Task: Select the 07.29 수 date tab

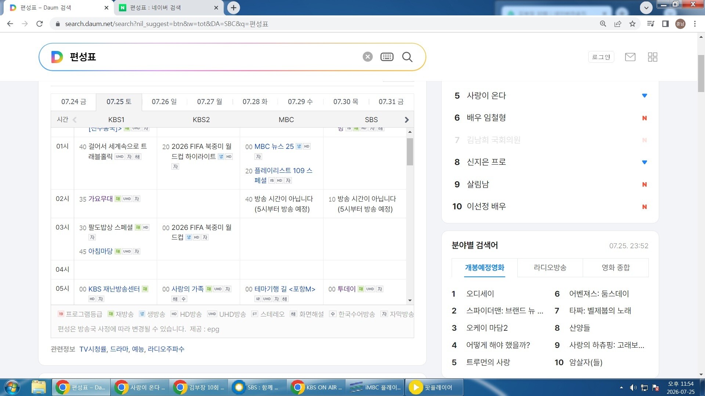Action: [300, 102]
